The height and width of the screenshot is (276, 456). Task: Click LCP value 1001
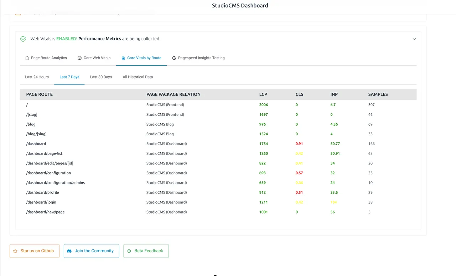click(264, 212)
